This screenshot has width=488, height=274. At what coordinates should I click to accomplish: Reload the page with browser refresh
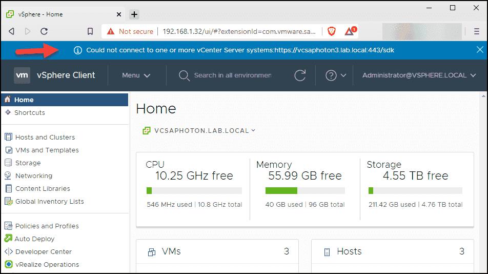pyautogui.click(x=44, y=31)
